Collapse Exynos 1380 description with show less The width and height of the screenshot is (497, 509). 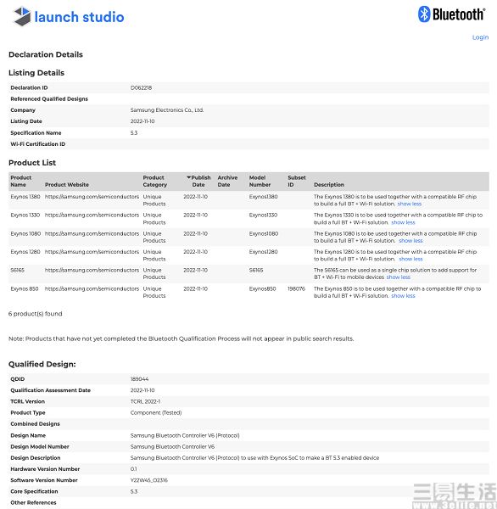coord(410,204)
